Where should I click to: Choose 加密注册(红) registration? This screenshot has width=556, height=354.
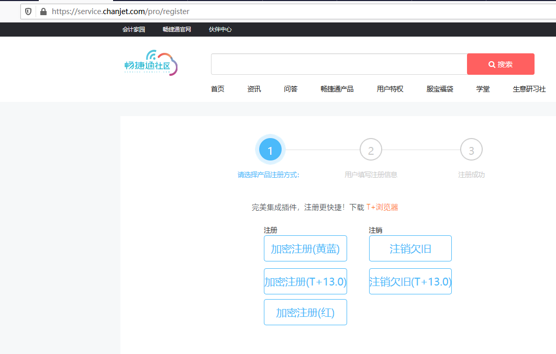point(305,312)
